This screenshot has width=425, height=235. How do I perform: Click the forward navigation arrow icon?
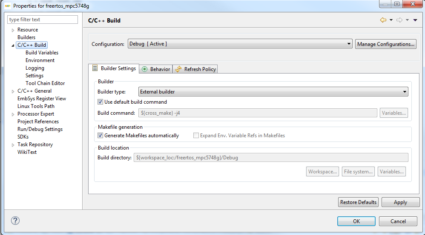pos(399,20)
